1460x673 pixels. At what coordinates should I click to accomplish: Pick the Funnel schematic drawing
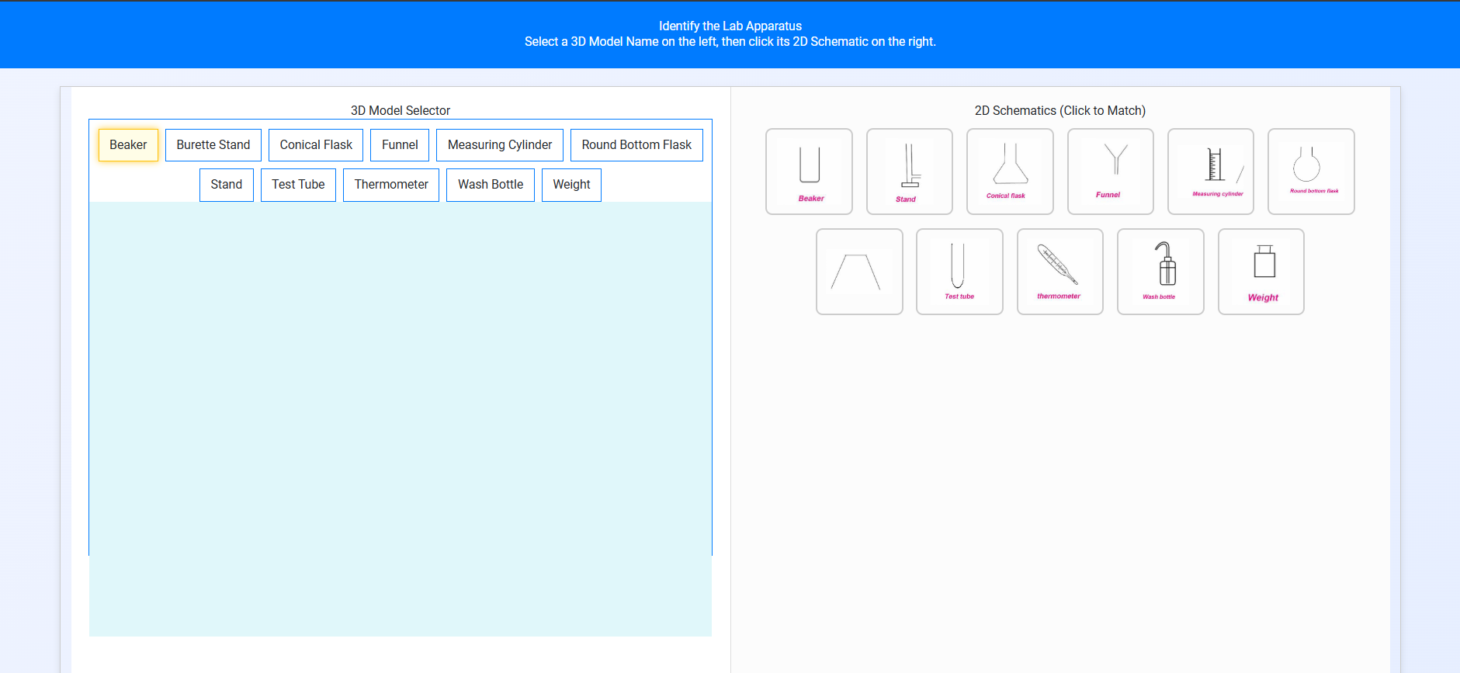click(x=1110, y=172)
